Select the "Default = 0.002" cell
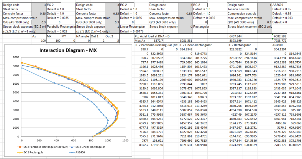 point(58,31)
